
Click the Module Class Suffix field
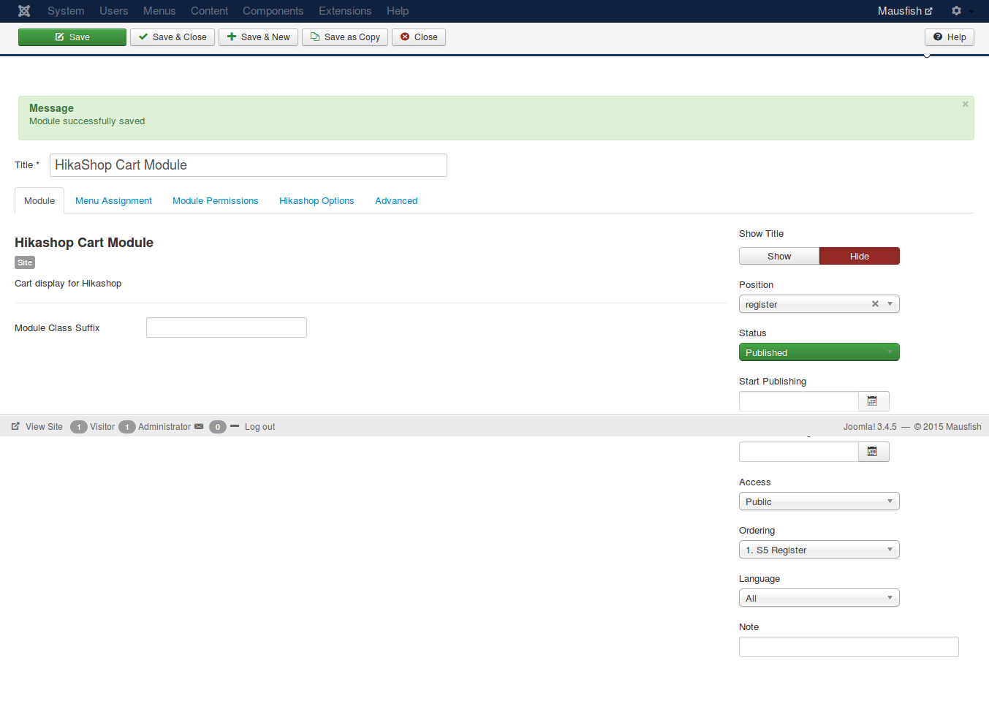click(227, 327)
